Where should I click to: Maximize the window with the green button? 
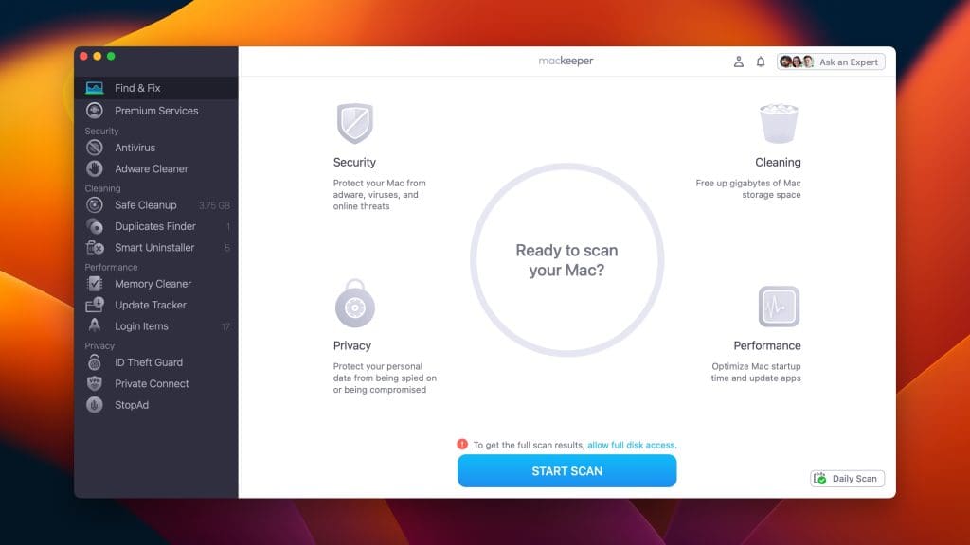[x=111, y=56]
